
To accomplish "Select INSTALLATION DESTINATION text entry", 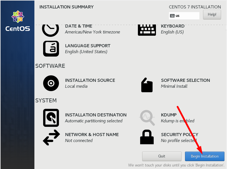I will pos(96,118).
